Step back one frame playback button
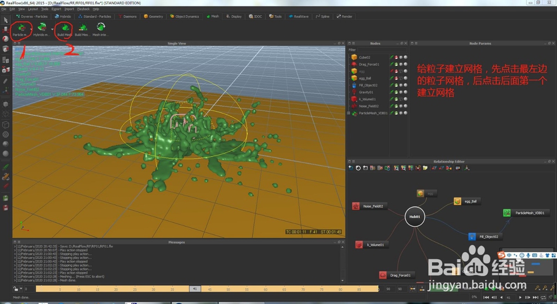 (x=494, y=297)
